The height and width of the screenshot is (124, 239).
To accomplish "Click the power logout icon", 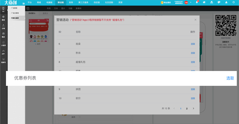I will coord(234,2).
